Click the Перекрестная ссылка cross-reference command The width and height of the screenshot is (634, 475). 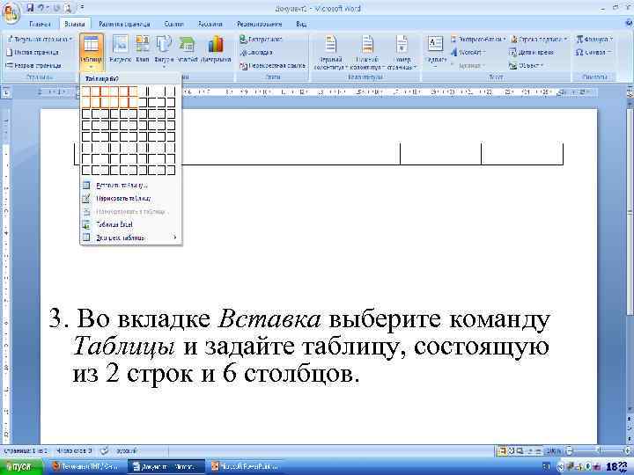click(273, 65)
